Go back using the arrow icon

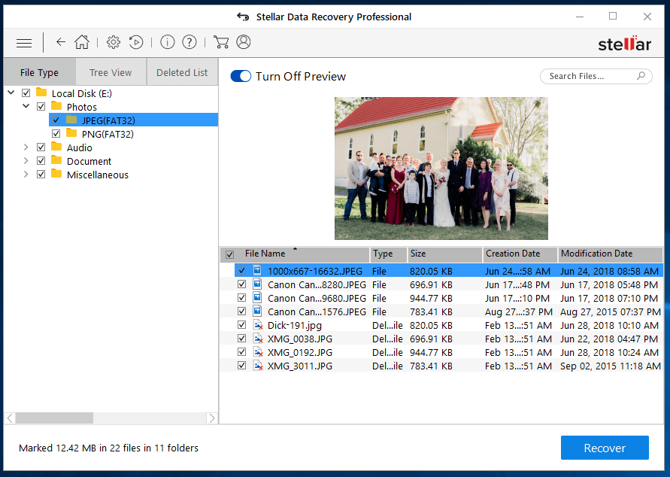tap(61, 42)
